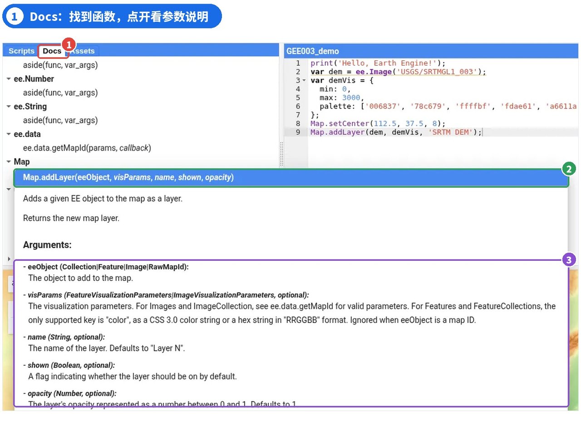The width and height of the screenshot is (581, 421).
Task: Click the 'opacity (Number, optional)' argument heading
Action: (69, 393)
